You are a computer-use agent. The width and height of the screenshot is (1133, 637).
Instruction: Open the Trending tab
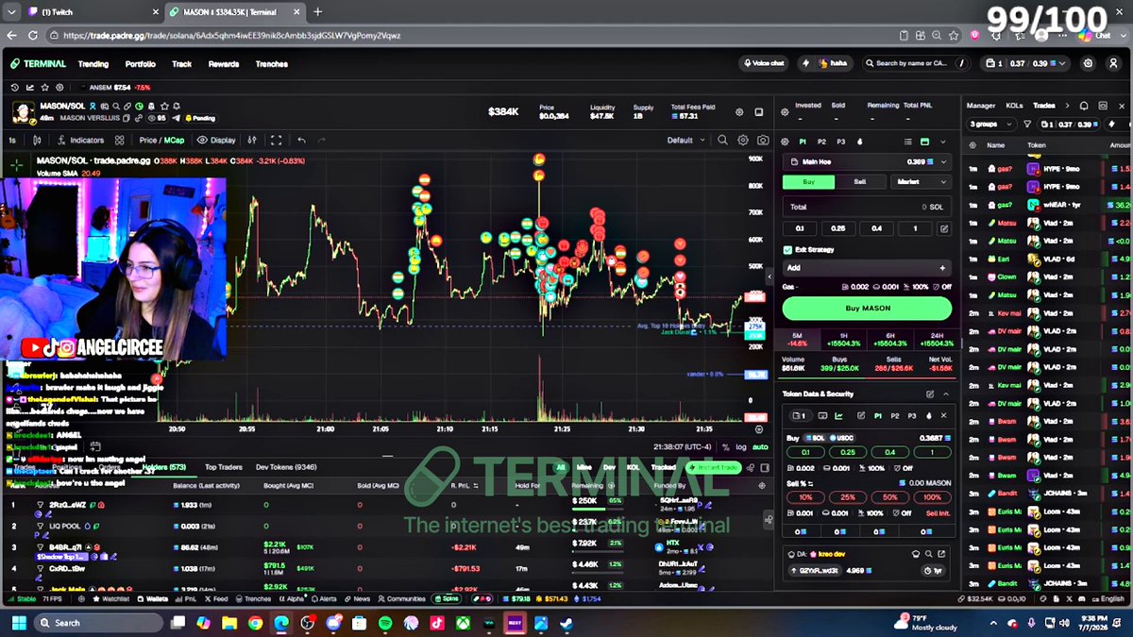tap(93, 64)
